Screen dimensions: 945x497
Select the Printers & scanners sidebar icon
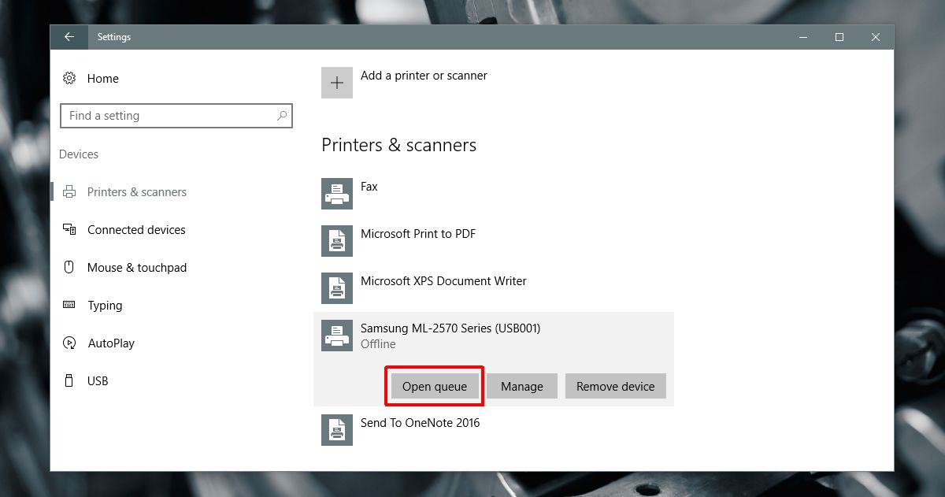click(70, 191)
